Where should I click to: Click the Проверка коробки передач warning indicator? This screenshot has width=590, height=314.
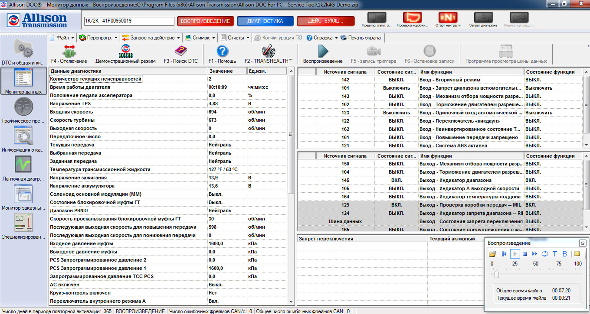tap(412, 18)
